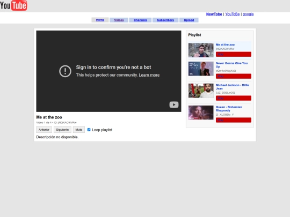This screenshot has width=290, height=217.
Task: Click the Sign in to confirm you're not a bot message
Action: point(113,68)
